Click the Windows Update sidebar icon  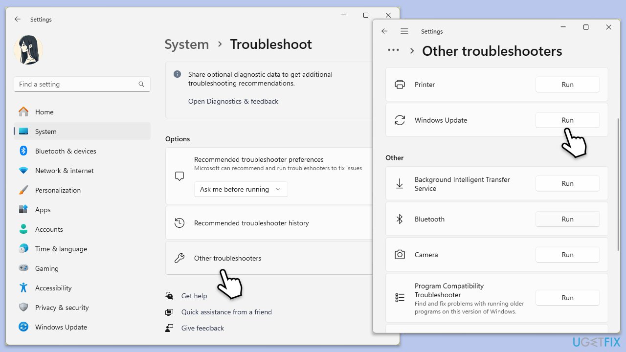pos(23,327)
